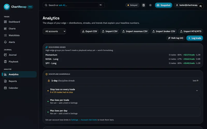The height and width of the screenshot is (129, 207).
Task: Click the Playbook book icon
Action: click(x=5, y=62)
